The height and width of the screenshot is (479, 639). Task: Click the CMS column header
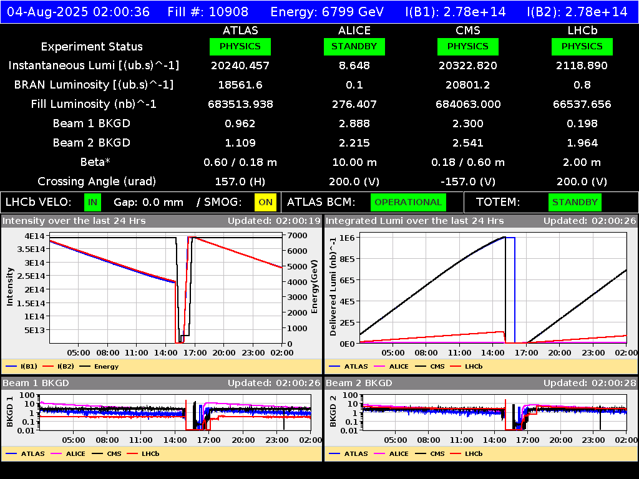tap(468, 31)
